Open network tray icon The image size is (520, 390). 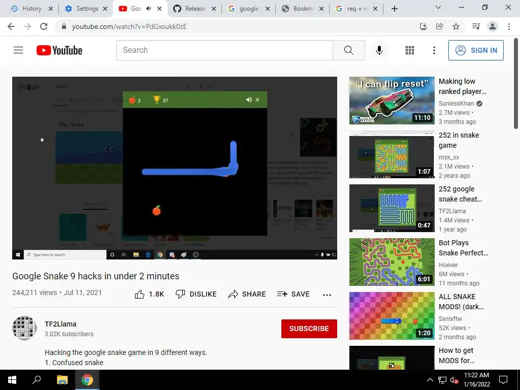point(442,380)
